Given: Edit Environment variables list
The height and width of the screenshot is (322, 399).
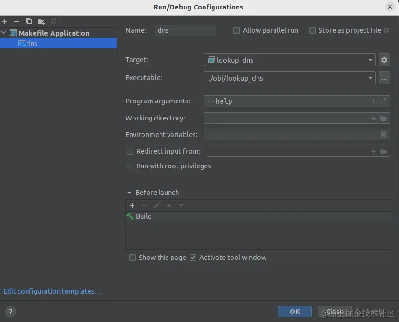Looking at the screenshot, I should click(384, 135).
